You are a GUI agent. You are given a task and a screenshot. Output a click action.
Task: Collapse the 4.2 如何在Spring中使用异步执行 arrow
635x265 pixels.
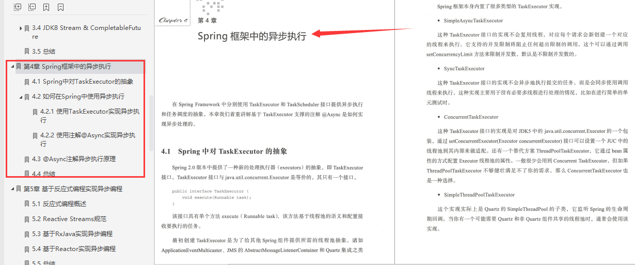point(21,97)
